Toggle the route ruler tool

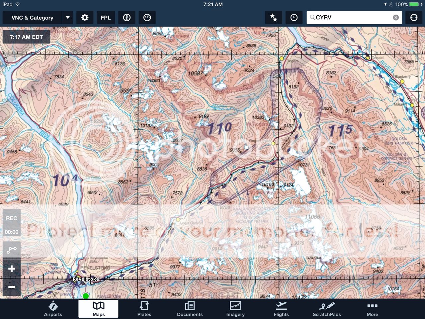[x=12, y=250]
